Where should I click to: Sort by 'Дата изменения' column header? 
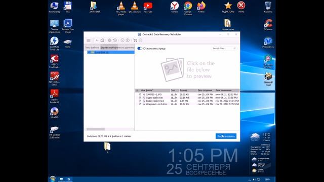[227, 90]
